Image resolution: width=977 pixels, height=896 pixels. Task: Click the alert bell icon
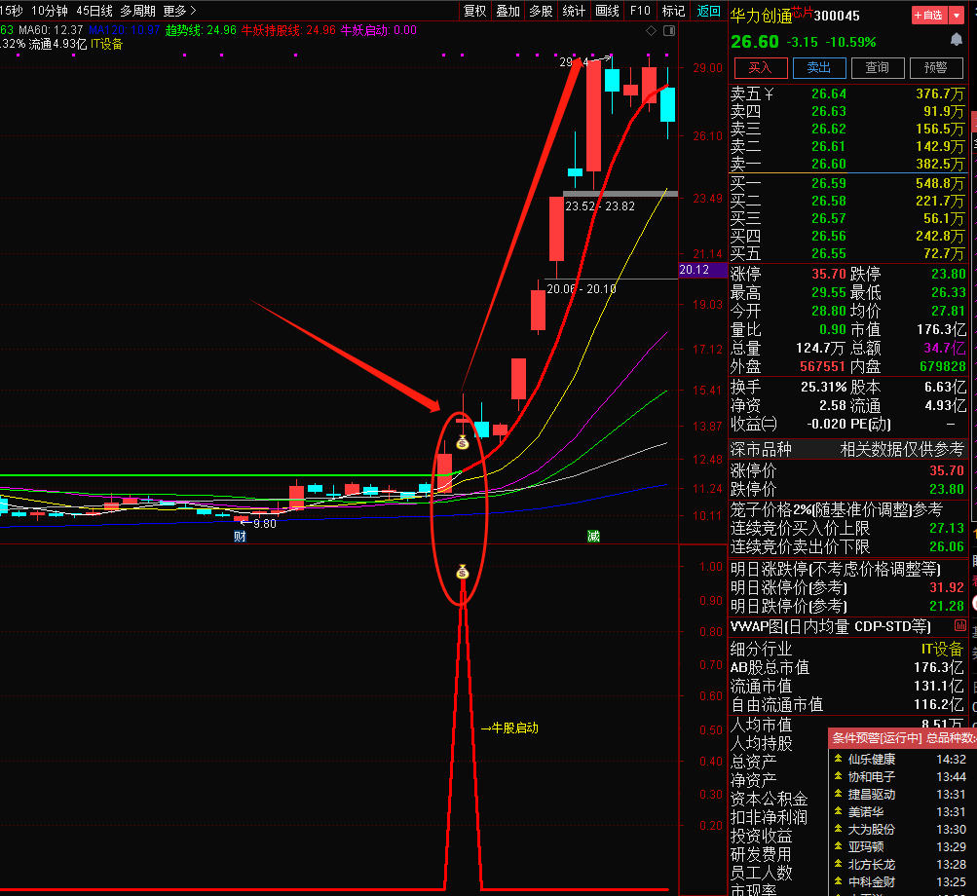coord(956,40)
